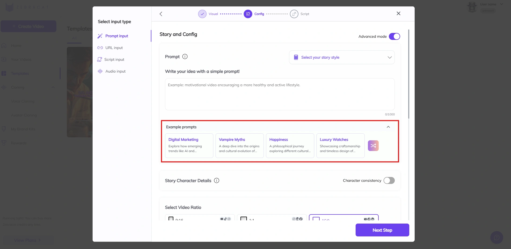This screenshot has height=249, width=511.
Task: Open Your Videos in background sidebar
Action: 21,59
